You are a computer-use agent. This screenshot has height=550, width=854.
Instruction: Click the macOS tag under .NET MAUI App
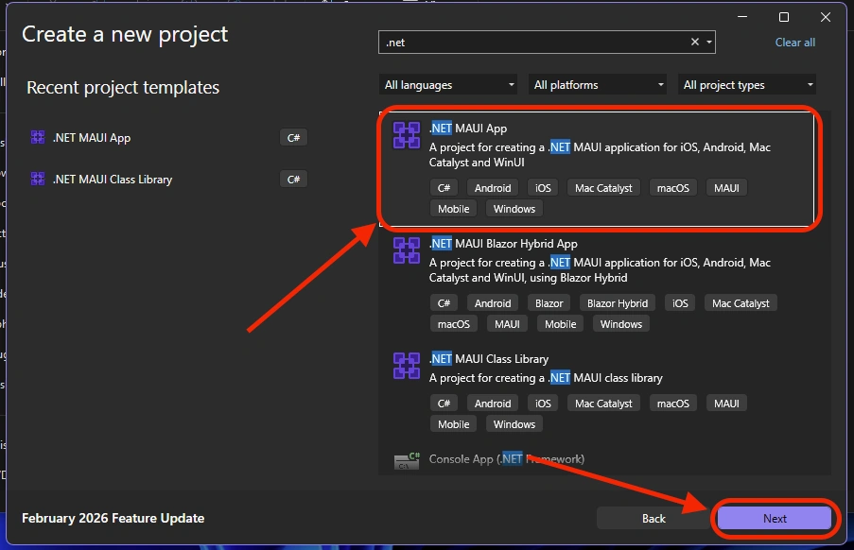pos(672,188)
